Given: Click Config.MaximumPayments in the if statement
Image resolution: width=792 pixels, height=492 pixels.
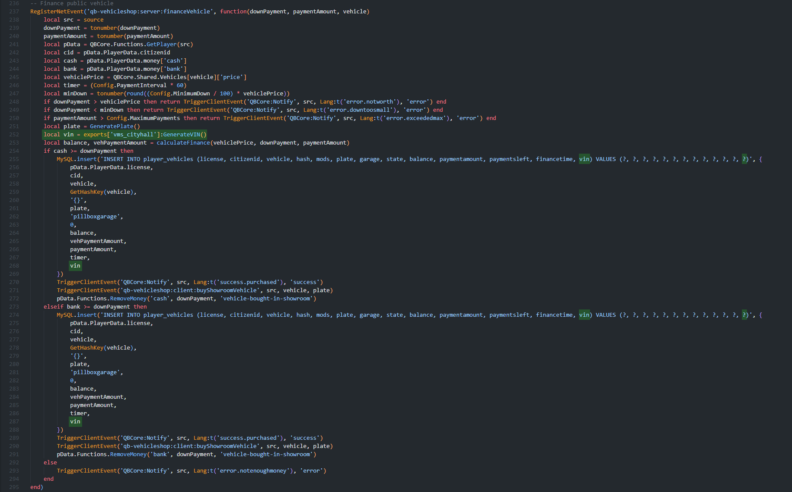Looking at the screenshot, I should 143,118.
